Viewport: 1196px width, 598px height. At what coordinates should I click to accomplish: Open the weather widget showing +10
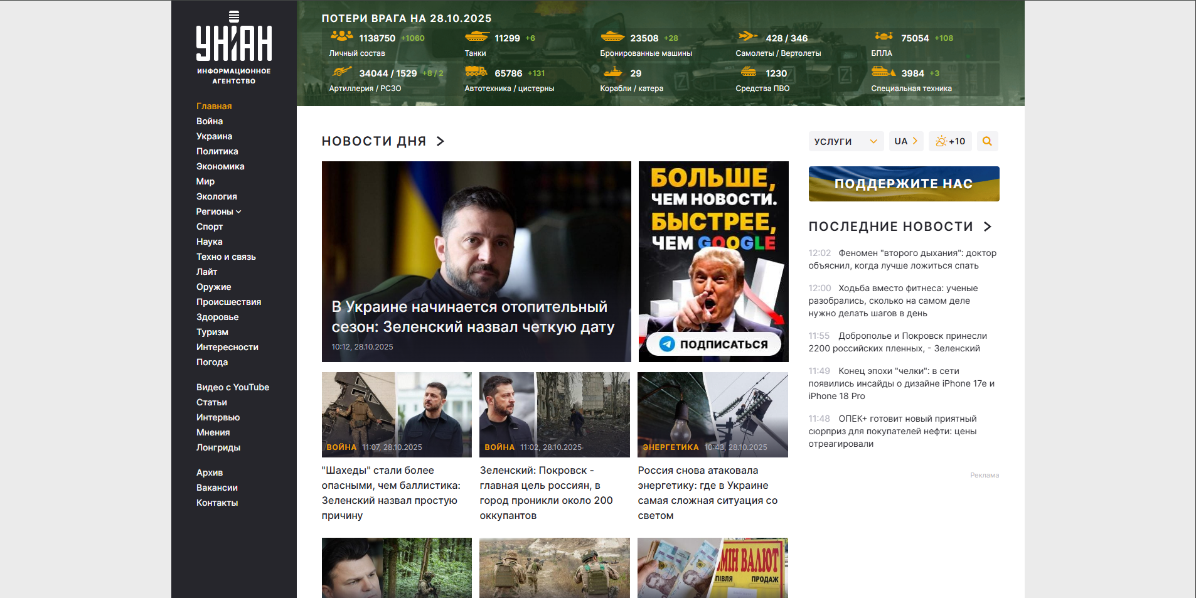click(950, 141)
